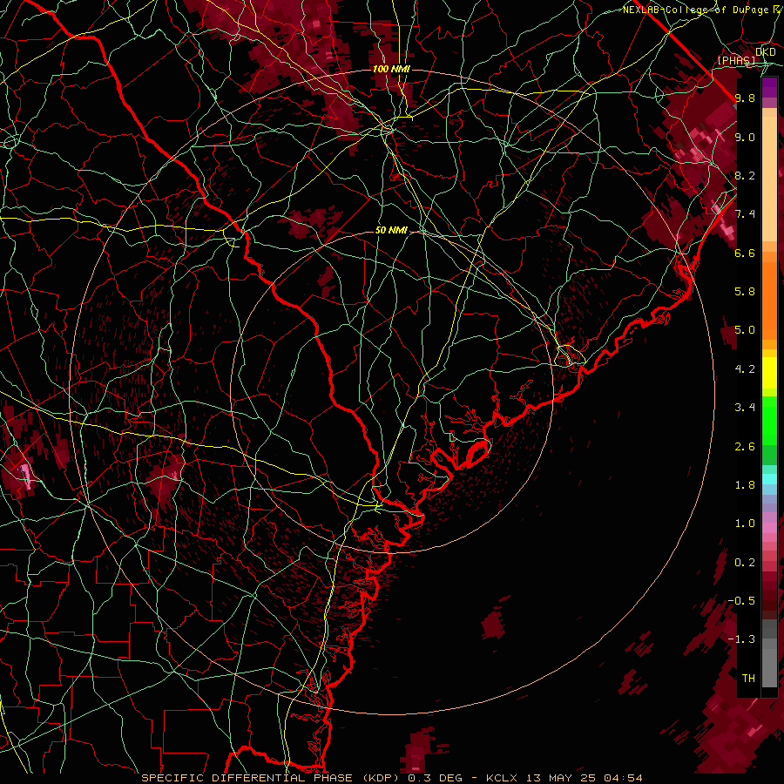The width and height of the screenshot is (784, 784).
Task: Click the purple band atop the color scale
Action: pos(769,87)
